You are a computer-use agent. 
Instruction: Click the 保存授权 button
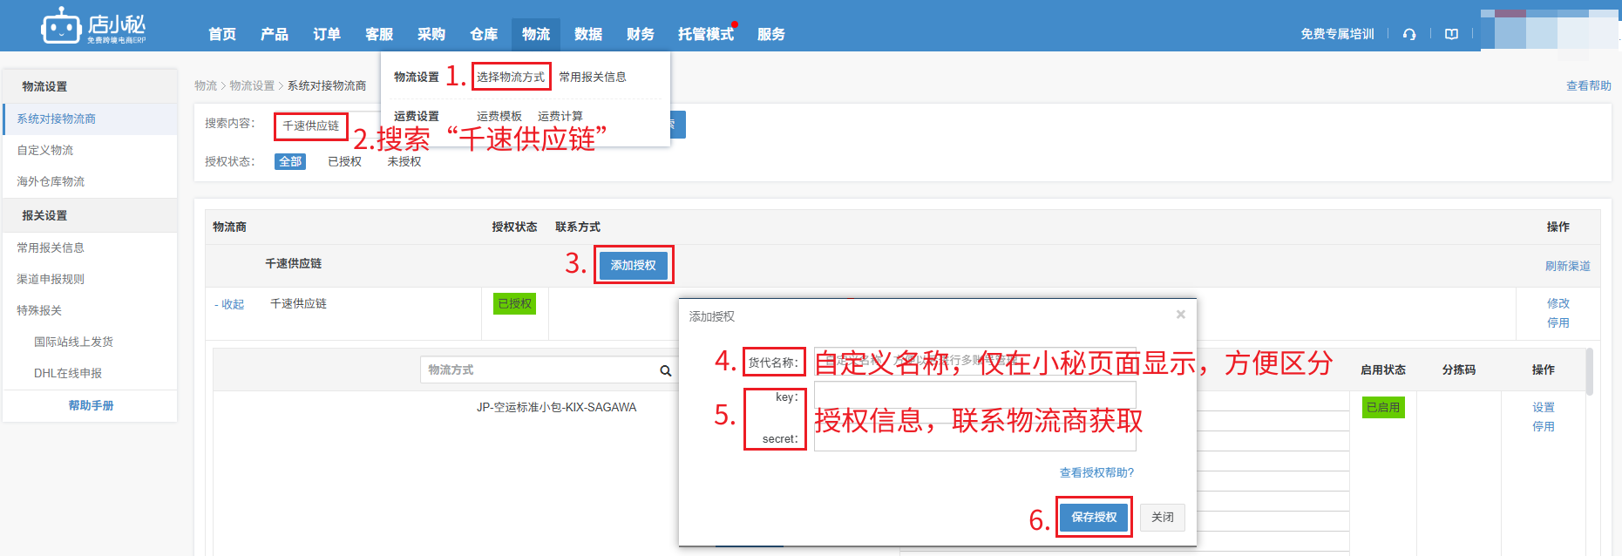(x=1094, y=517)
